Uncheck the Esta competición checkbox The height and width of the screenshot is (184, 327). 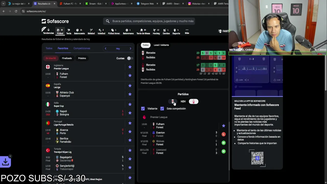162,109
